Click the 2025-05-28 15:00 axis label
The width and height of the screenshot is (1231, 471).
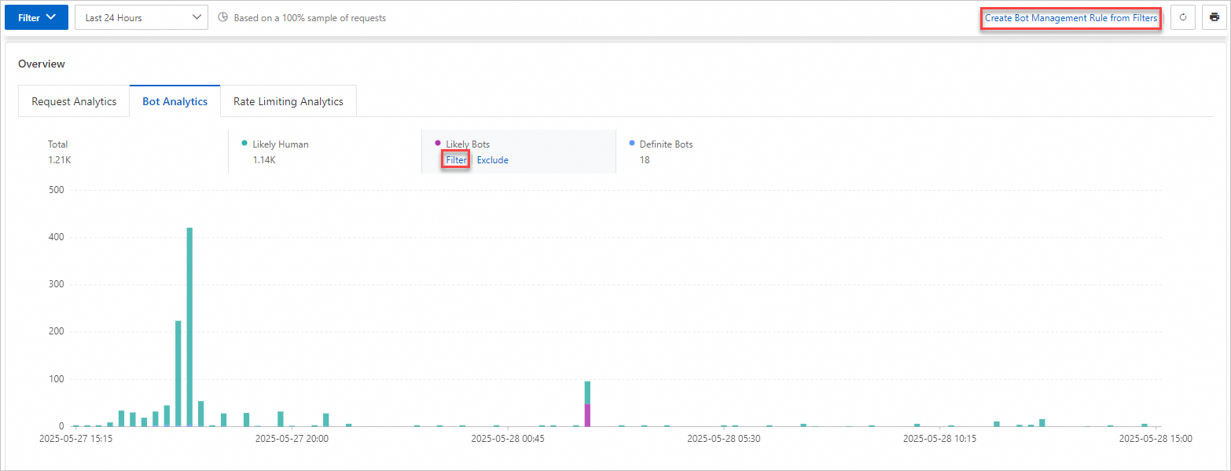click(1156, 439)
